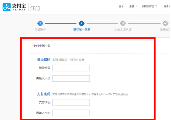171x120 pixels.
Task: Click the 支付密码 section heading
Action: pyautogui.click(x=43, y=94)
